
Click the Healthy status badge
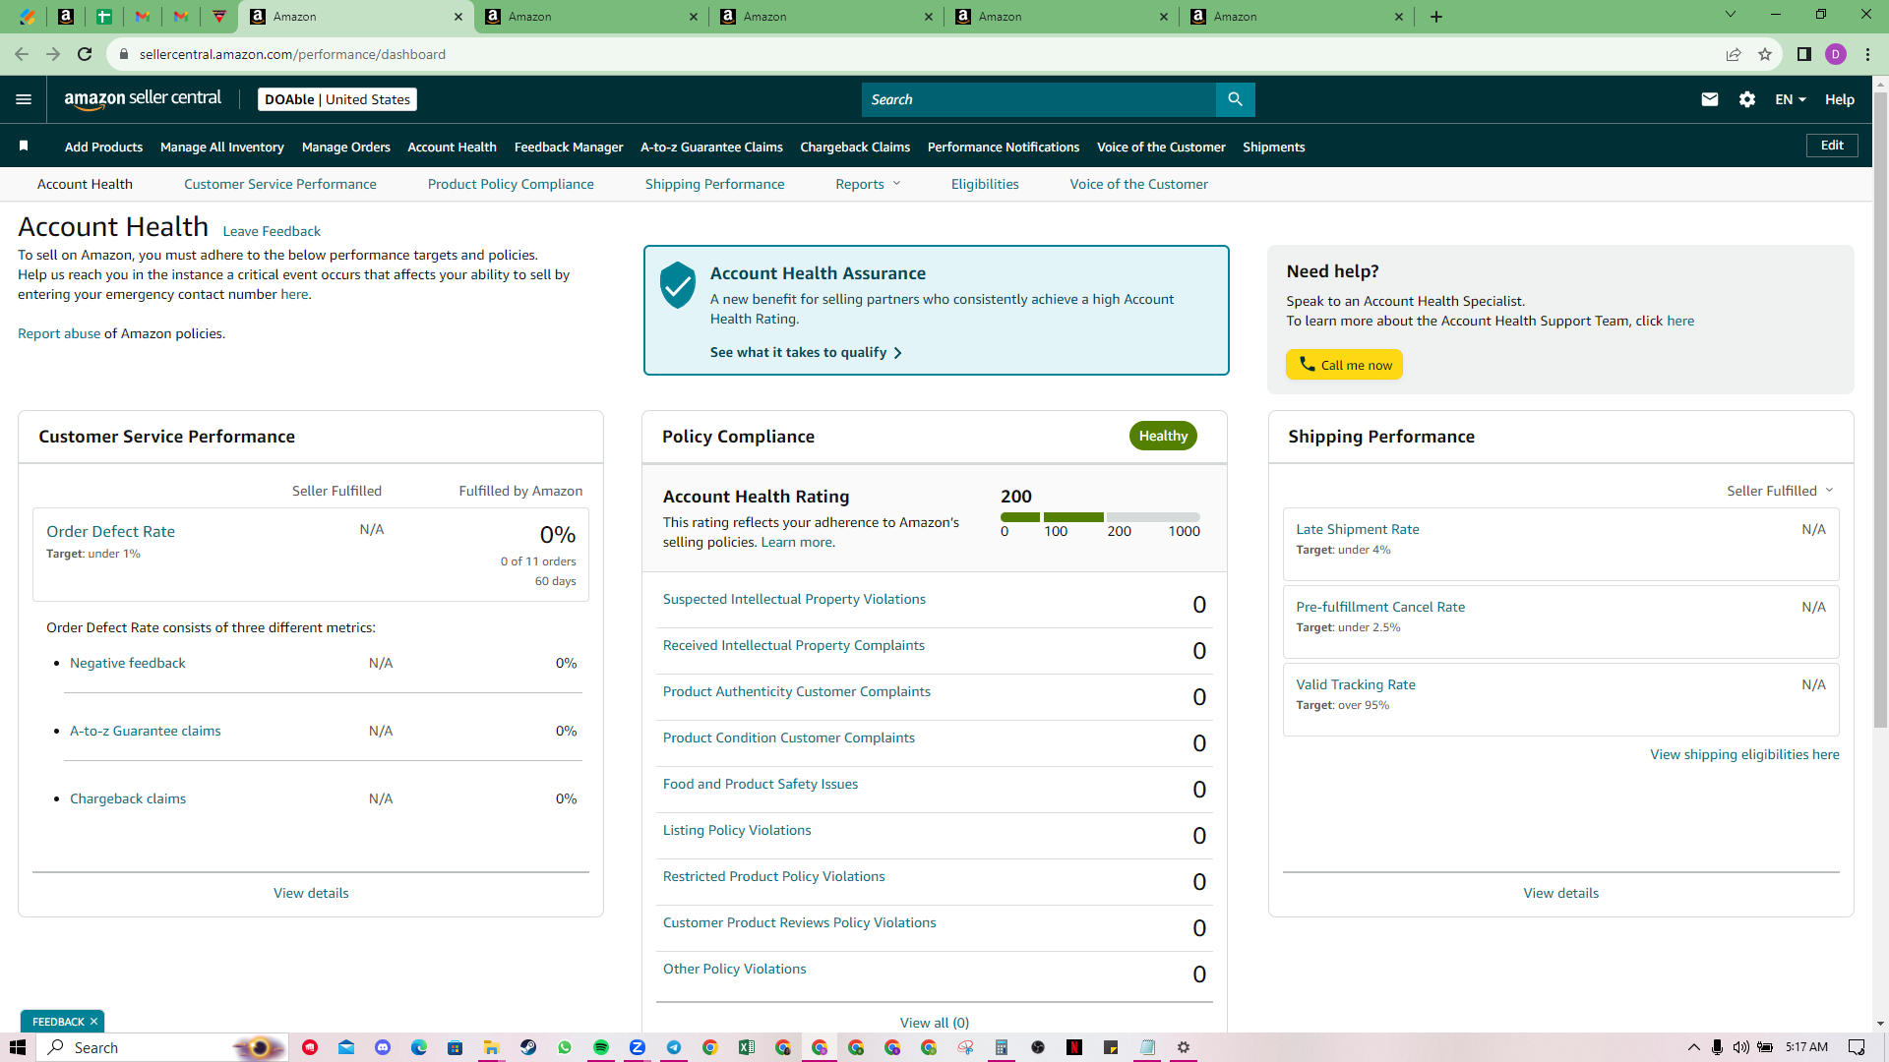coord(1163,436)
